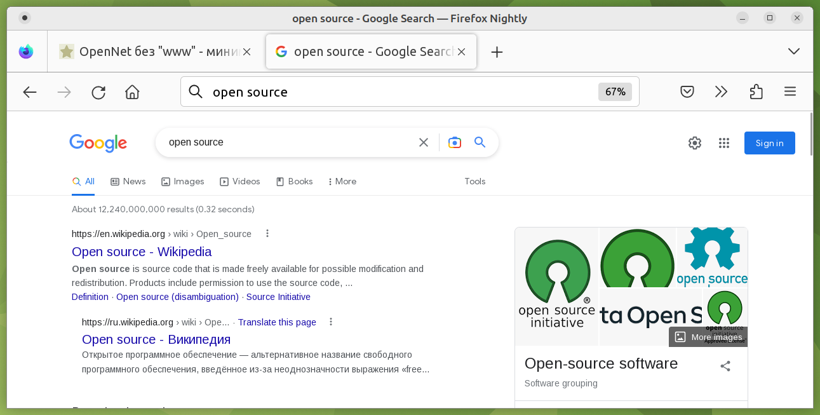Open the options menu for the ru.wikipedia.org result
Screen dimensions: 820x415
tap(331, 322)
